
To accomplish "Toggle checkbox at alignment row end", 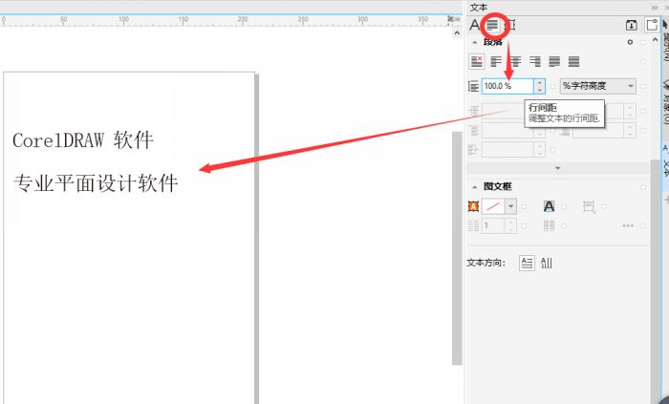I will (643, 62).
